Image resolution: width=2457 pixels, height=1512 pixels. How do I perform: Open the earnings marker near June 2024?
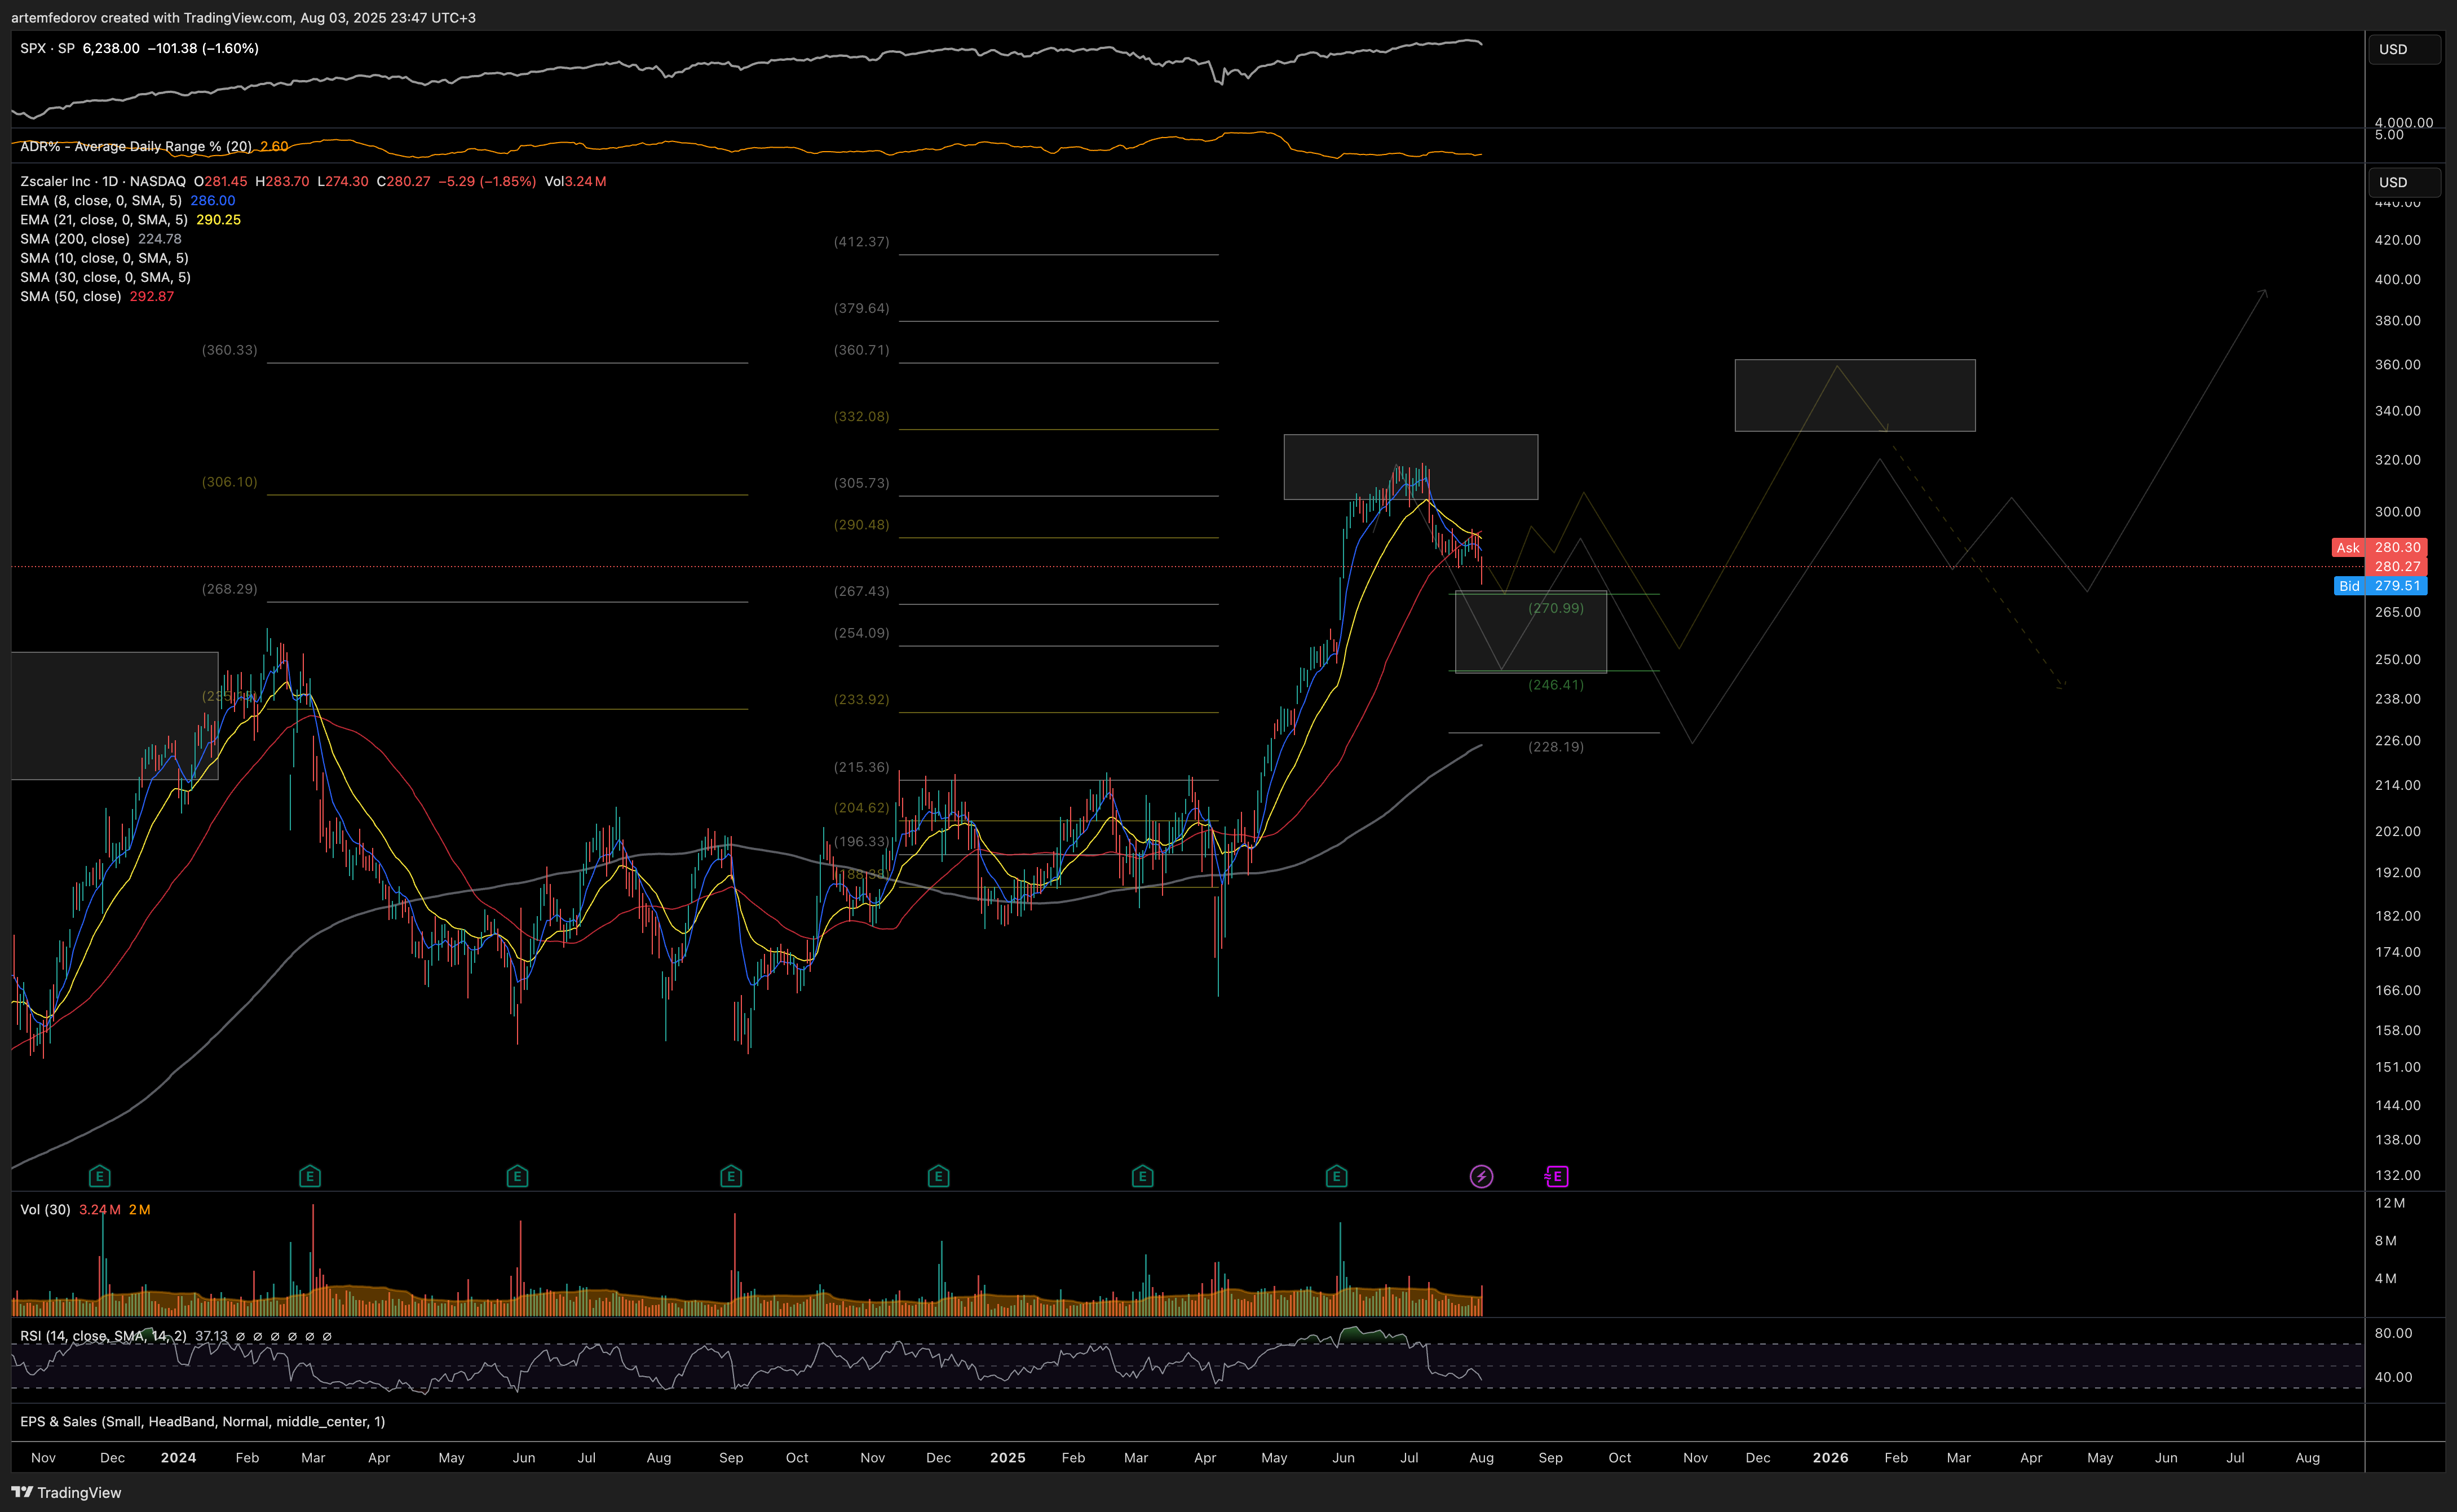point(517,1176)
